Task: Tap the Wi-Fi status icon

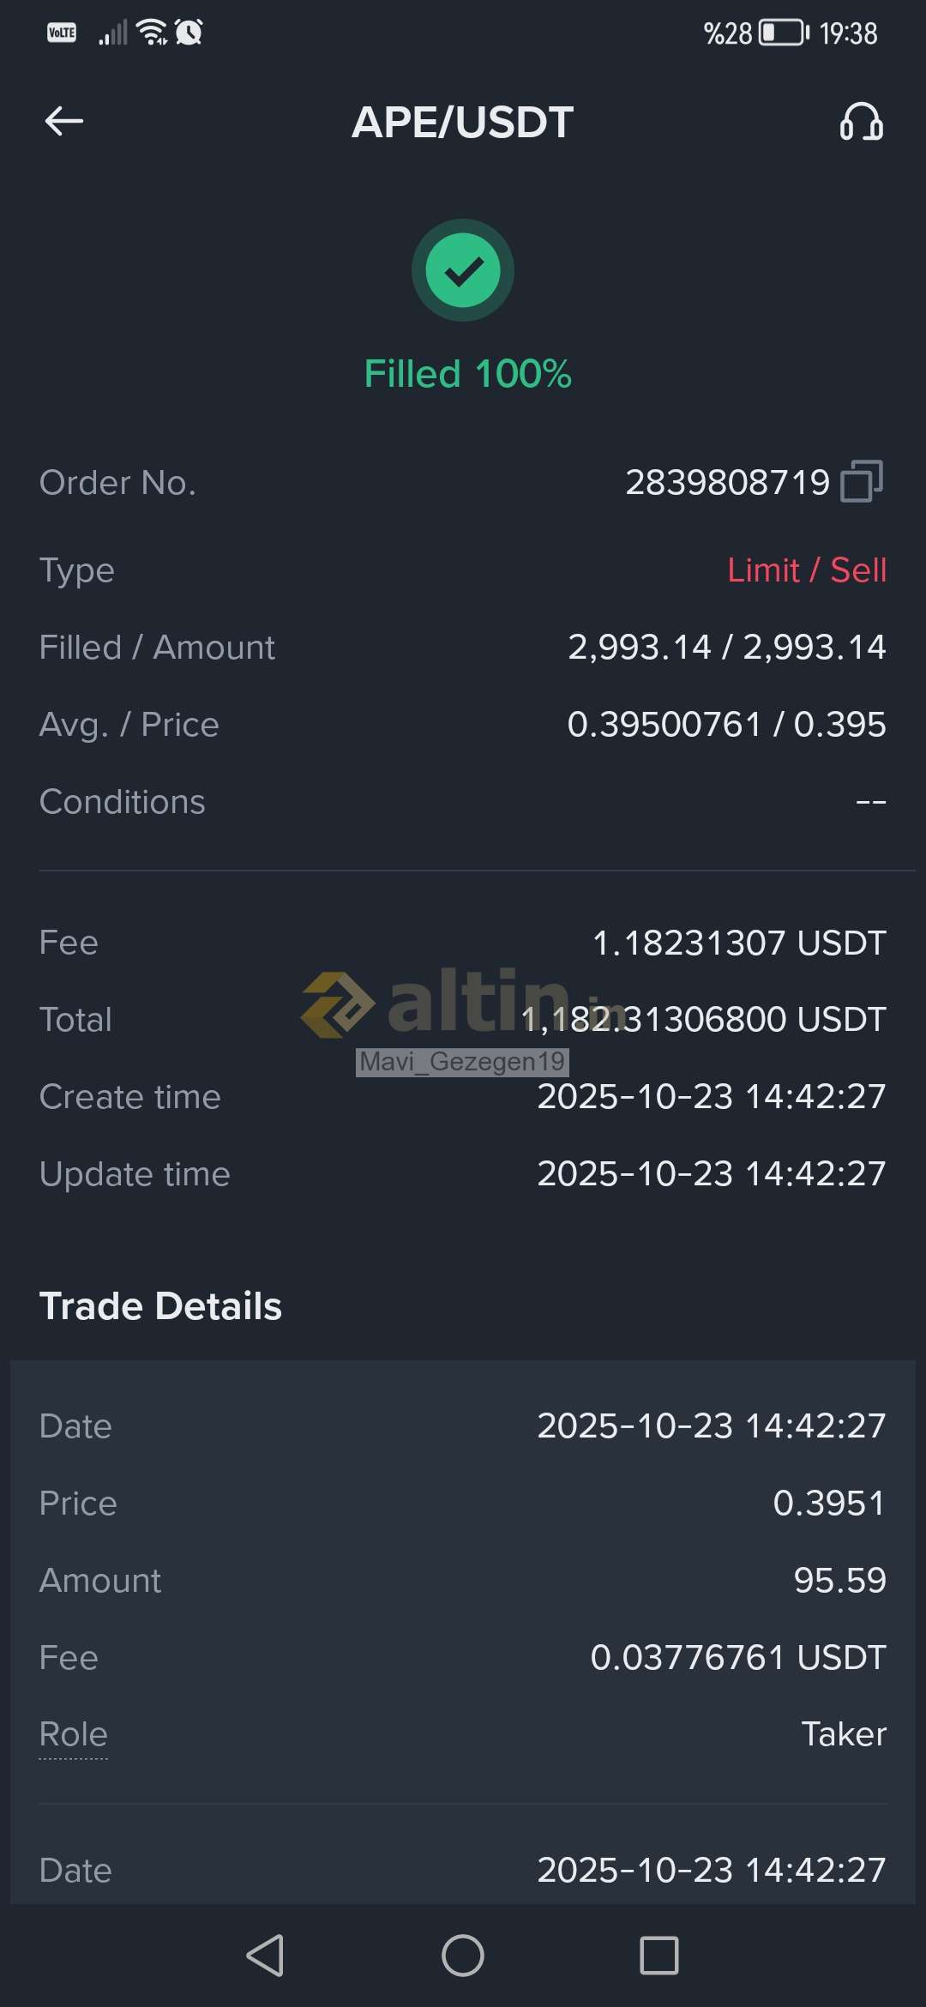Action: pyautogui.click(x=152, y=33)
